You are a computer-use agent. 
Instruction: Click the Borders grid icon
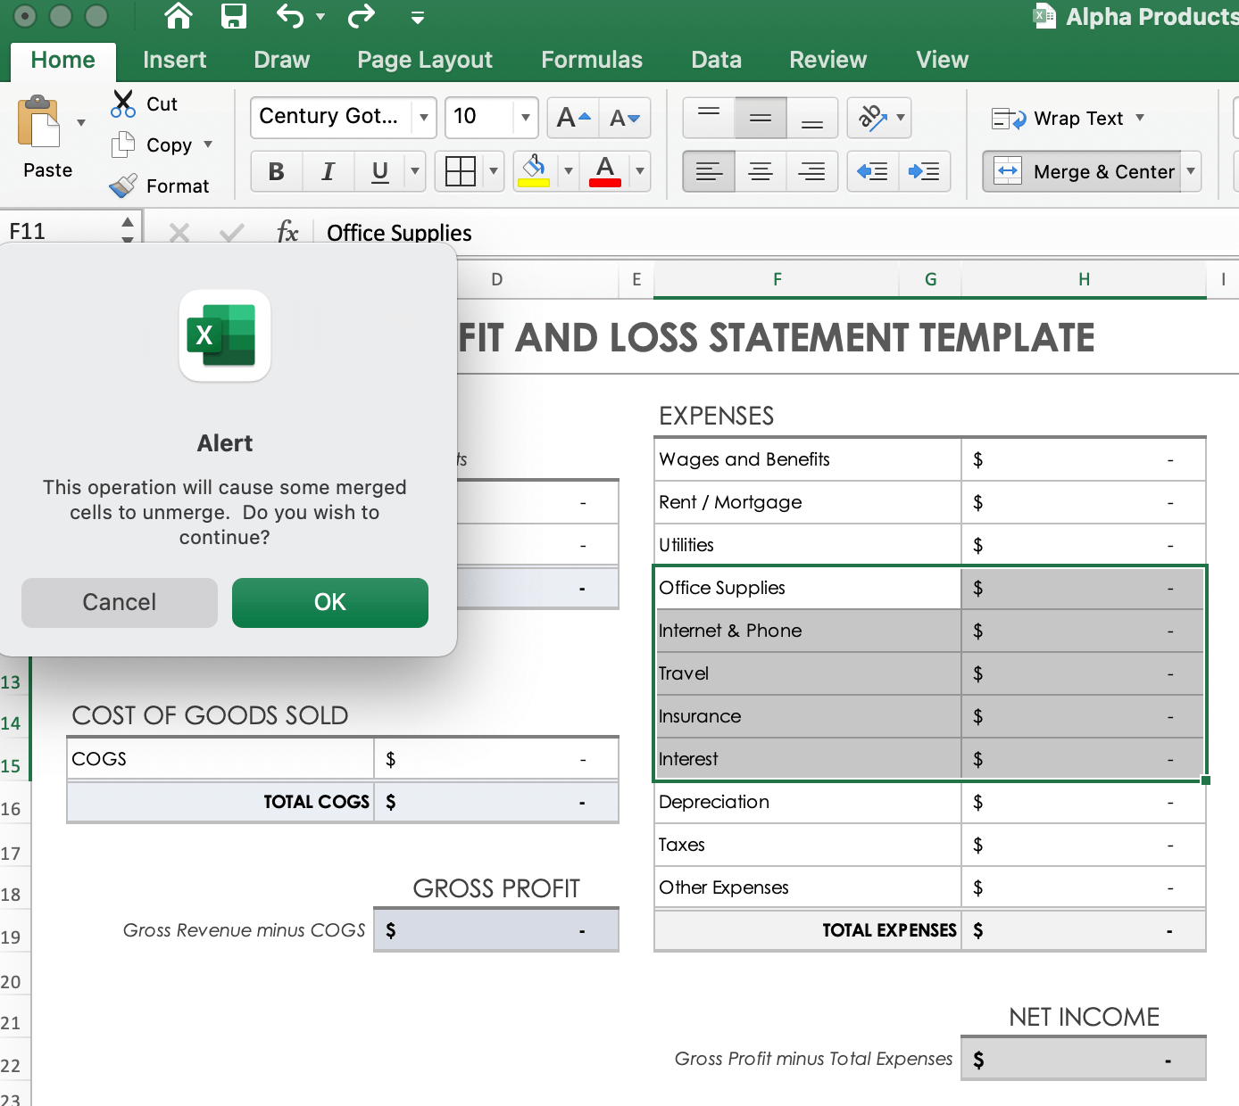[461, 171]
